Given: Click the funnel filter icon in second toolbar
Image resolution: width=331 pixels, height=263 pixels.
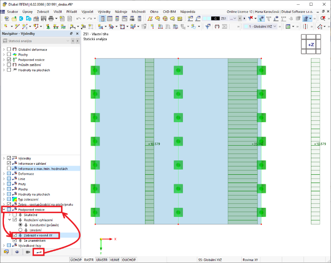Looking at the screenshot, I should (208, 27).
